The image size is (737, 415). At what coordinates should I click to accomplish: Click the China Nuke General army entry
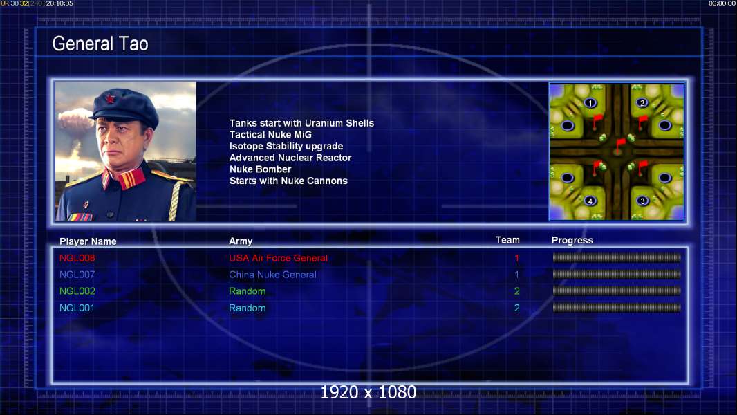[272, 275]
